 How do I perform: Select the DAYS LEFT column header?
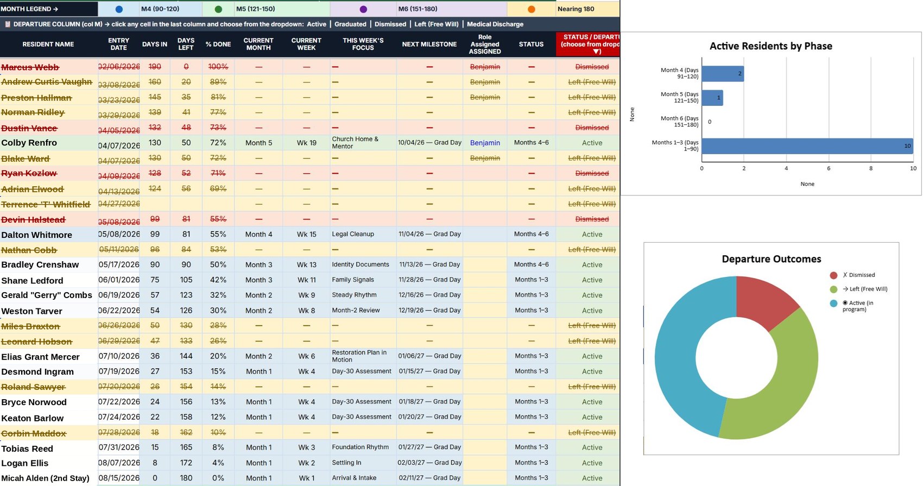pos(186,44)
